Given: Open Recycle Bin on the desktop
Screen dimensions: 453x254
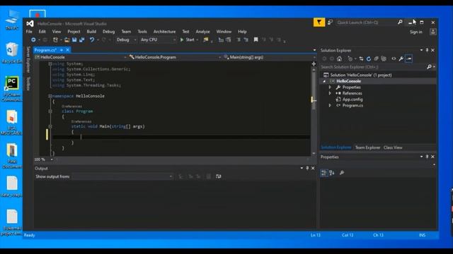Looking at the screenshot, I should [11, 53].
